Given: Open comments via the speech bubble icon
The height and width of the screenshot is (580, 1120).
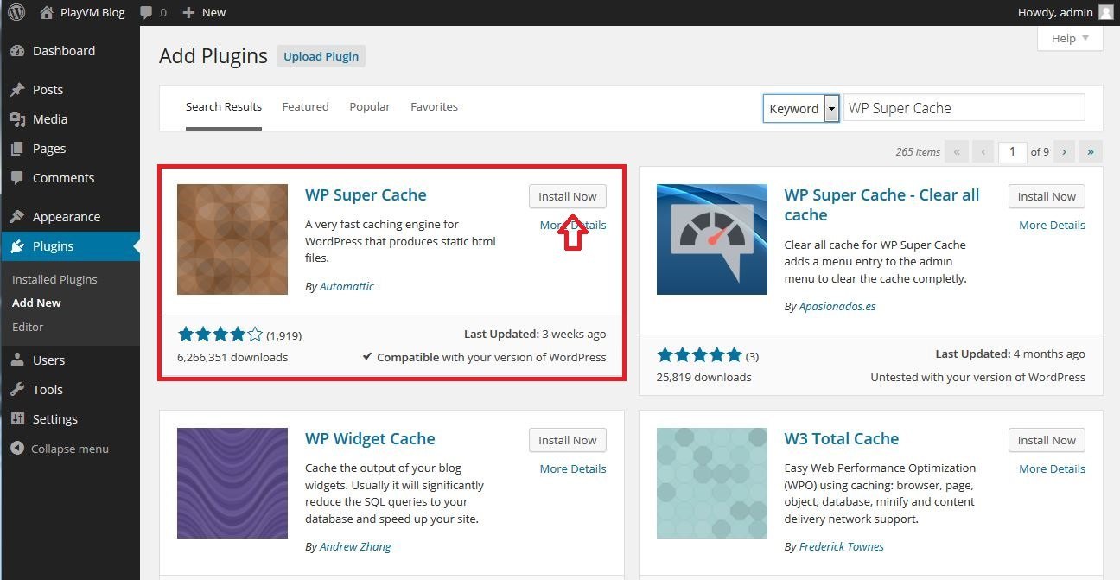Looking at the screenshot, I should coord(145,12).
